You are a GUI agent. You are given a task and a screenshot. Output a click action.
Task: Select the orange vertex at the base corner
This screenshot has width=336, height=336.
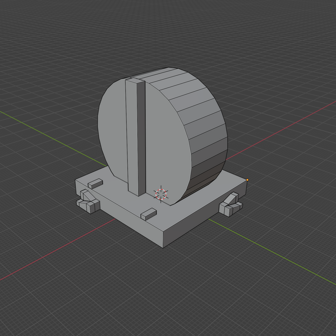coord(247,180)
